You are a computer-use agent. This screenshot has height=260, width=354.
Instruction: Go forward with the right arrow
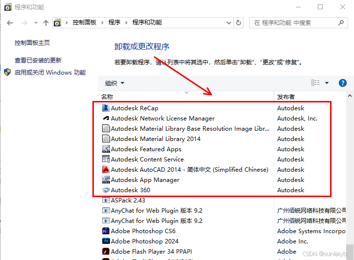24,23
